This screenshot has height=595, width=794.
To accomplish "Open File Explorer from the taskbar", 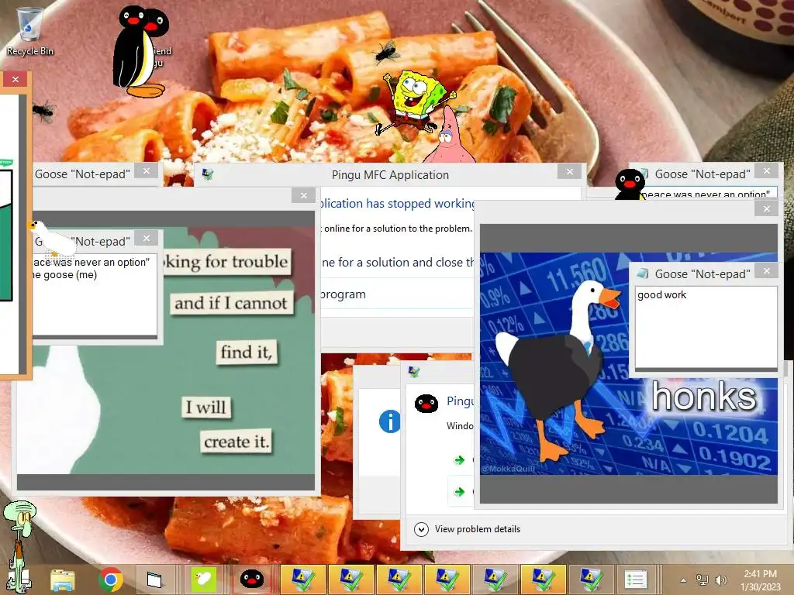I will coord(62,580).
